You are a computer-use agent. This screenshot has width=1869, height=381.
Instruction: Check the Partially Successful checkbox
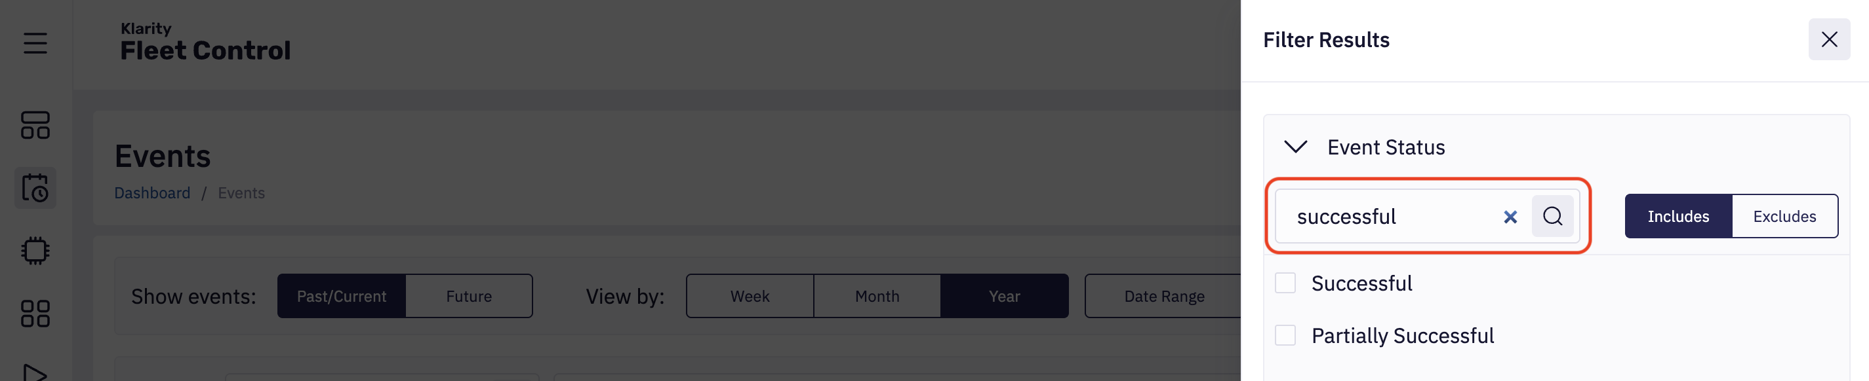coord(1285,335)
